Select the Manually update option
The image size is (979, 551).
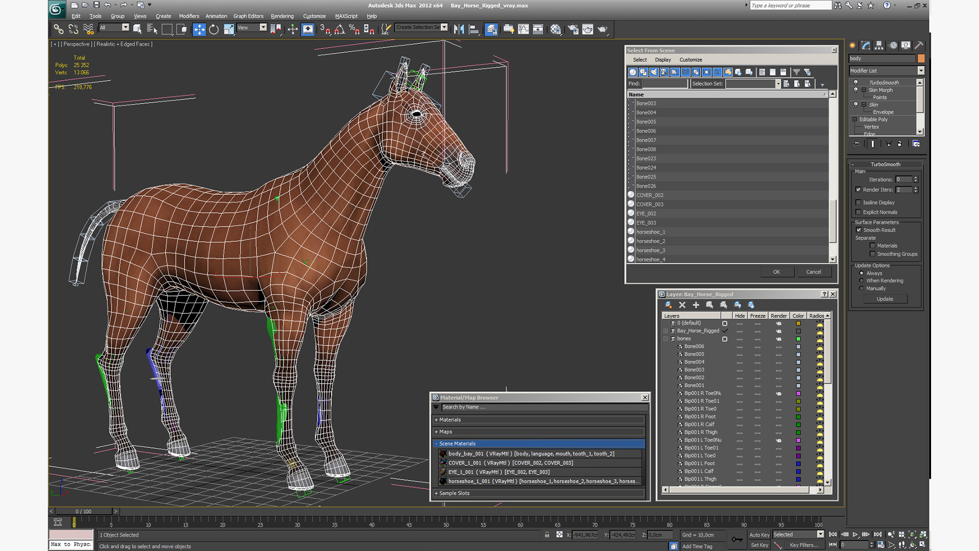pos(862,288)
